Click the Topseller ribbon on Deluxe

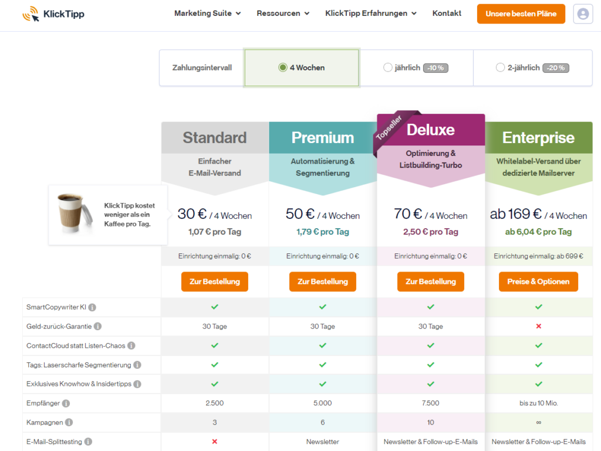tap(389, 128)
